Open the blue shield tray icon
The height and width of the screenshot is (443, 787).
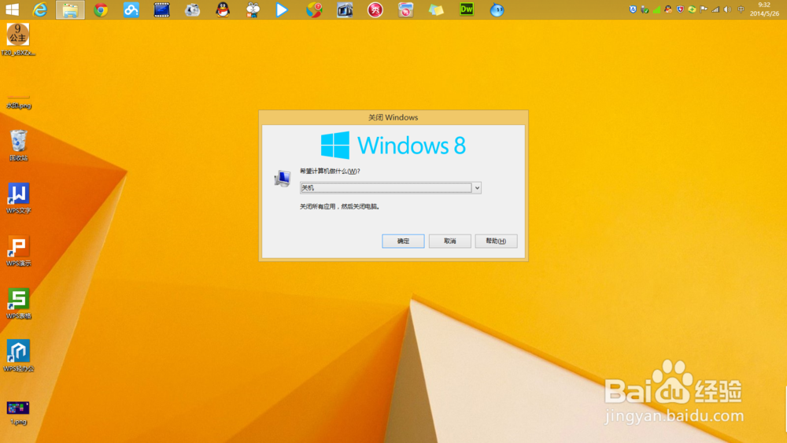[633, 9]
